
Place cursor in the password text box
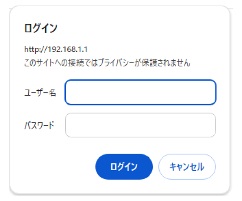coord(140,125)
